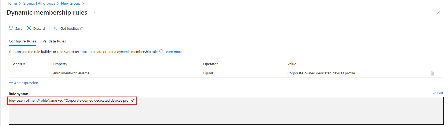Click the Edit pencil icon
Viewport: 448px width, 126px height.
pyautogui.click(x=434, y=93)
